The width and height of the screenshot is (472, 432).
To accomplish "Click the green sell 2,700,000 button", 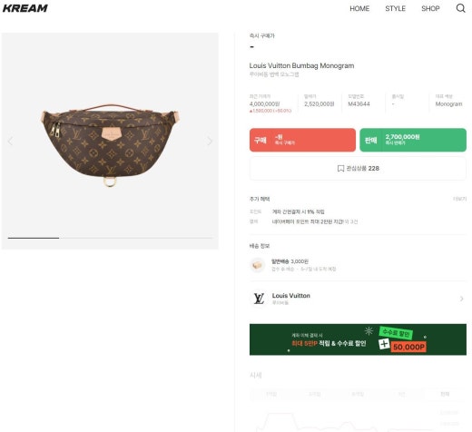I will pos(413,140).
